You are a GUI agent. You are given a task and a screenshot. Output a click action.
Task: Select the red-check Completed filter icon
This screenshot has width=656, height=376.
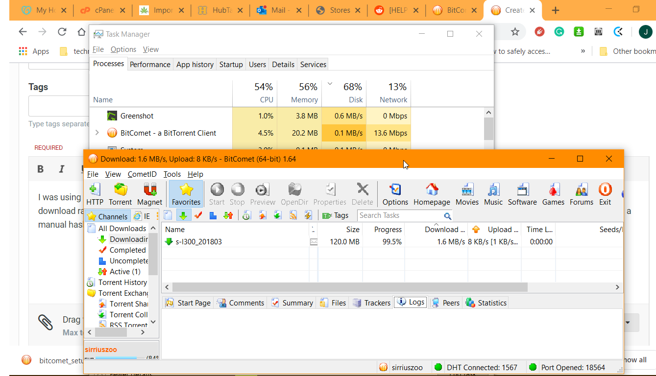click(198, 215)
